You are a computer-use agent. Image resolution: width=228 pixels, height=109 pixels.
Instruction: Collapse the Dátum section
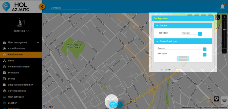point(157,26)
